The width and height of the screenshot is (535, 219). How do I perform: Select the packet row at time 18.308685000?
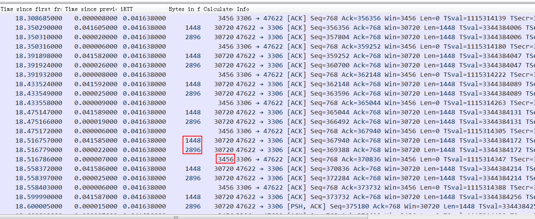[x=267, y=18]
